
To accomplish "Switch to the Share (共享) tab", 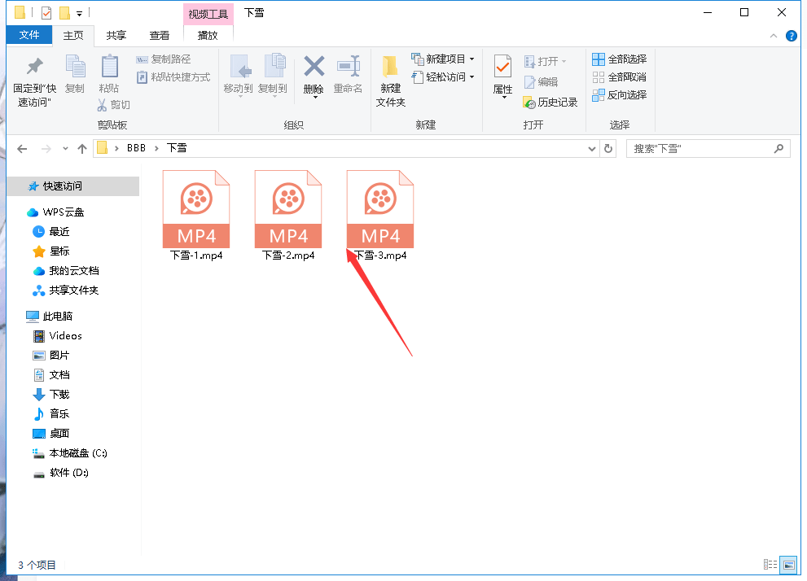I will click(x=116, y=36).
